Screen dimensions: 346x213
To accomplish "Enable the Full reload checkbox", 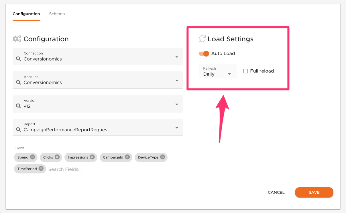I will [x=245, y=71].
